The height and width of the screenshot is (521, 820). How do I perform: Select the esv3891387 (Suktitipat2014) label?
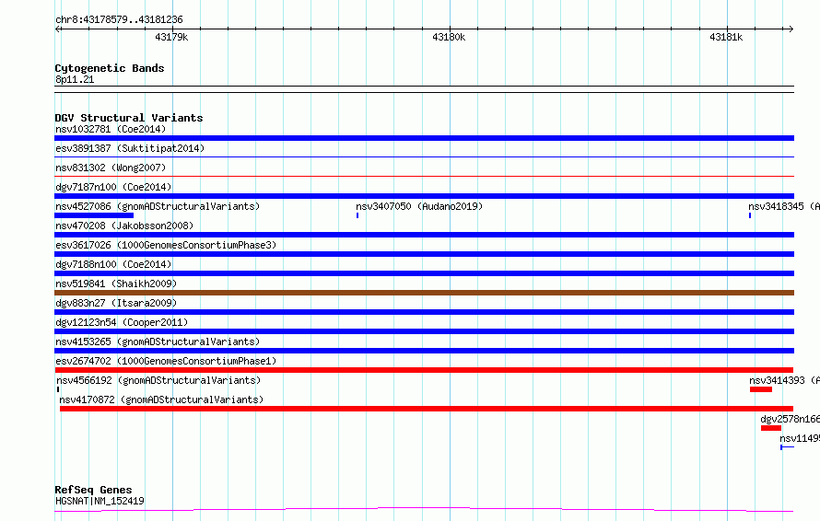coord(130,148)
